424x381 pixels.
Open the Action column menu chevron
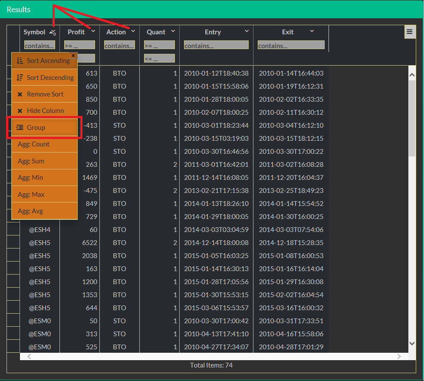133,31
